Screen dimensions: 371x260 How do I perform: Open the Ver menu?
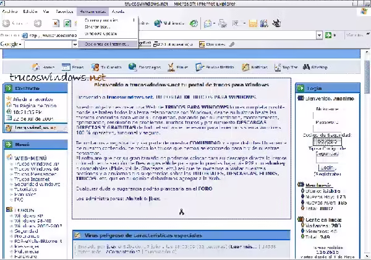pos(46,11)
